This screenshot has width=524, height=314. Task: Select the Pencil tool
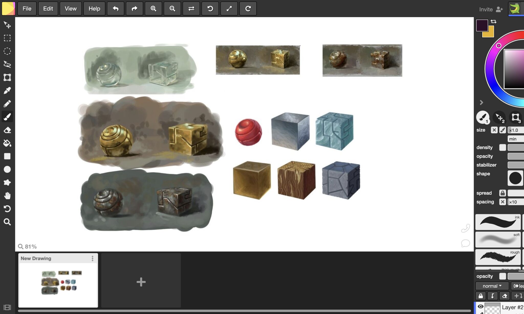(7, 104)
